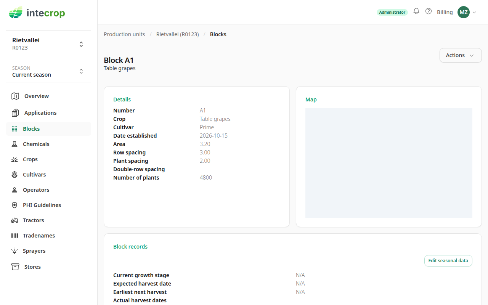Click the Blocks breadcrumb
Image resolution: width=488 pixels, height=305 pixels.
pyautogui.click(x=218, y=34)
